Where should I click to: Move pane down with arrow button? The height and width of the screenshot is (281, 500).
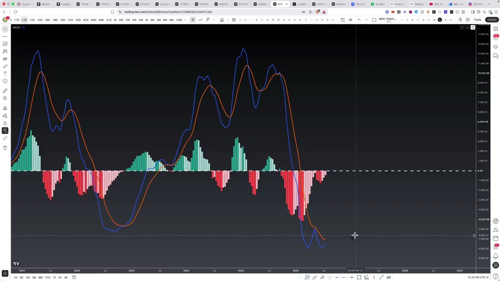pyautogui.click(x=467, y=28)
